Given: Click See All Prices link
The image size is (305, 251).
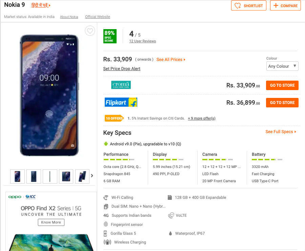Looking at the screenshot, I should click(x=171, y=60).
